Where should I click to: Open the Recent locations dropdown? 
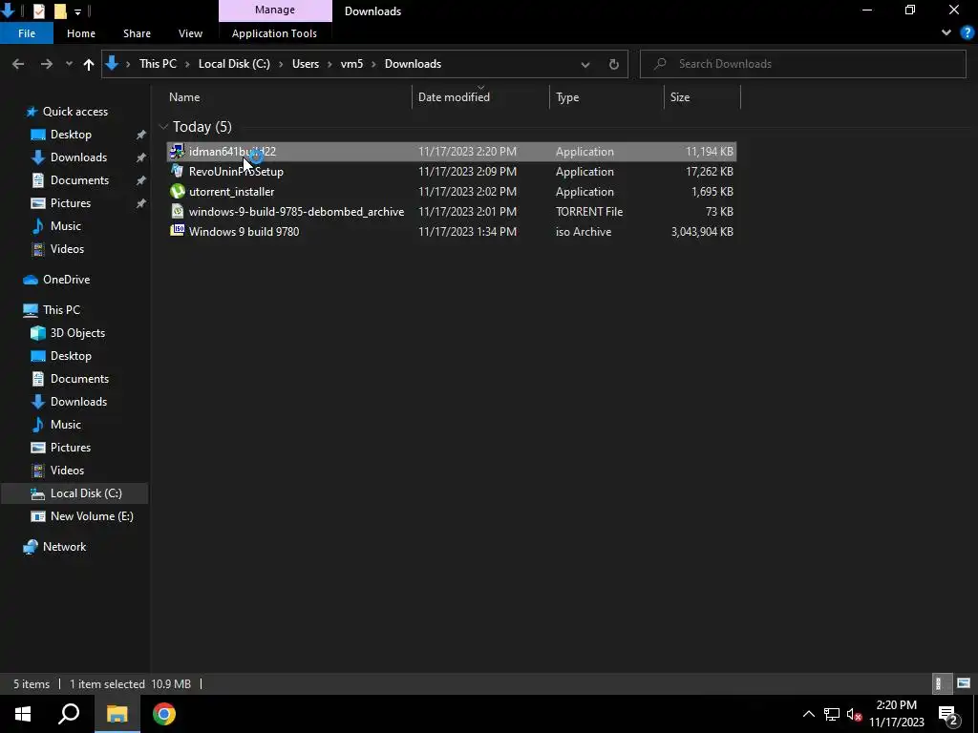tap(69, 64)
